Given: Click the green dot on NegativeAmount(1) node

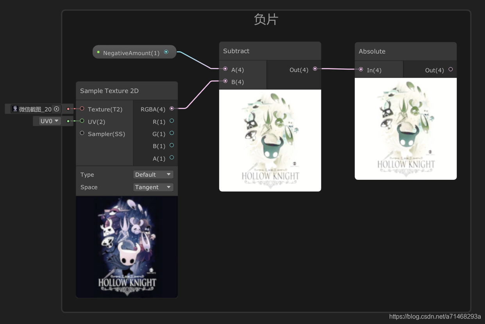Looking at the screenshot, I should (x=98, y=52).
